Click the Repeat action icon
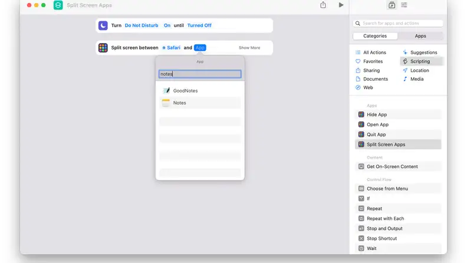The width and height of the screenshot is (467, 263). [x=361, y=209]
